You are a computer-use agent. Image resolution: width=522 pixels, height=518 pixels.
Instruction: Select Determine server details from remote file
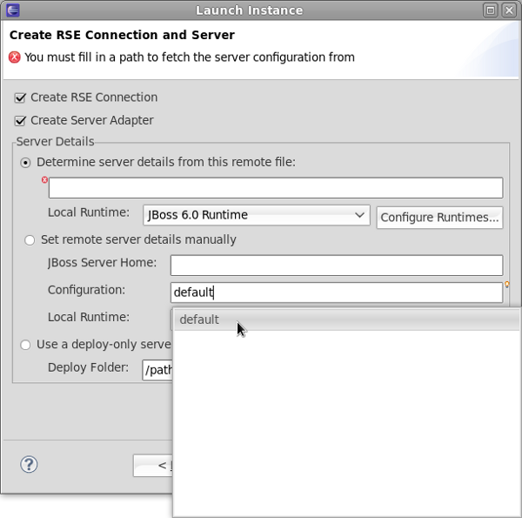[25, 163]
